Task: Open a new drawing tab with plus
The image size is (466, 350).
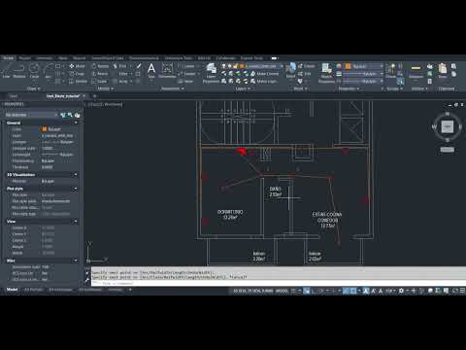Action: (x=94, y=96)
